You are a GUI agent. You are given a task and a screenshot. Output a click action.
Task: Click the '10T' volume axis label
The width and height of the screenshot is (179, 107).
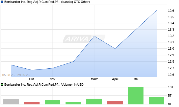point(171,87)
